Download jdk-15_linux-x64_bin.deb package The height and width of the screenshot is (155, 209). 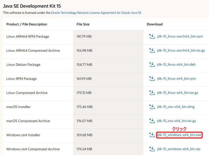(x=176, y=64)
